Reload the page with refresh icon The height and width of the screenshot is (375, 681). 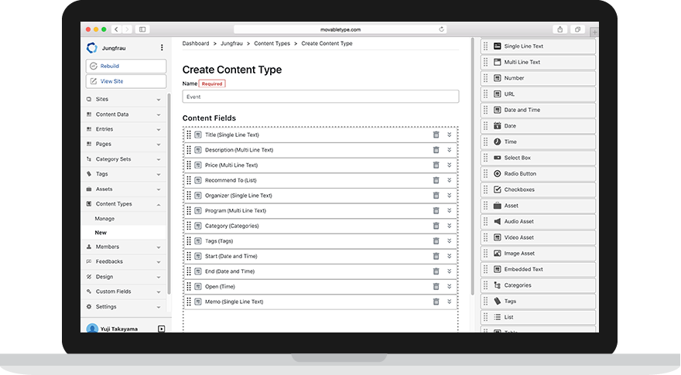pos(441,29)
